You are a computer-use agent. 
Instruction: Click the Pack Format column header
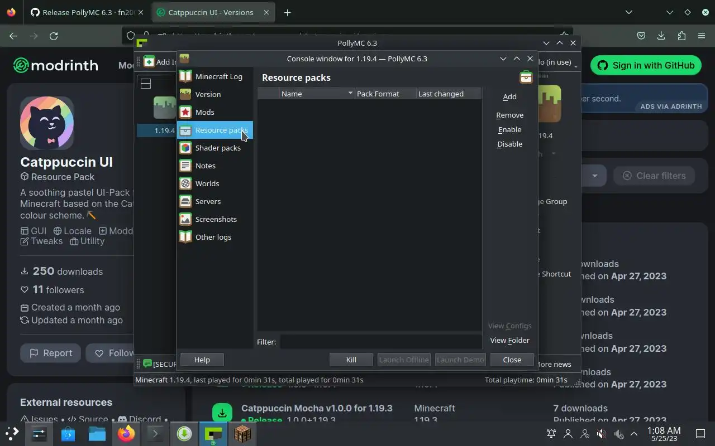[x=385, y=94]
